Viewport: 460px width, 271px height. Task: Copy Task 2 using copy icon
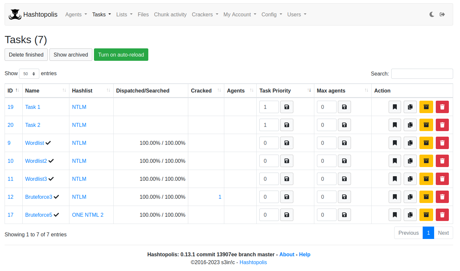(410, 125)
